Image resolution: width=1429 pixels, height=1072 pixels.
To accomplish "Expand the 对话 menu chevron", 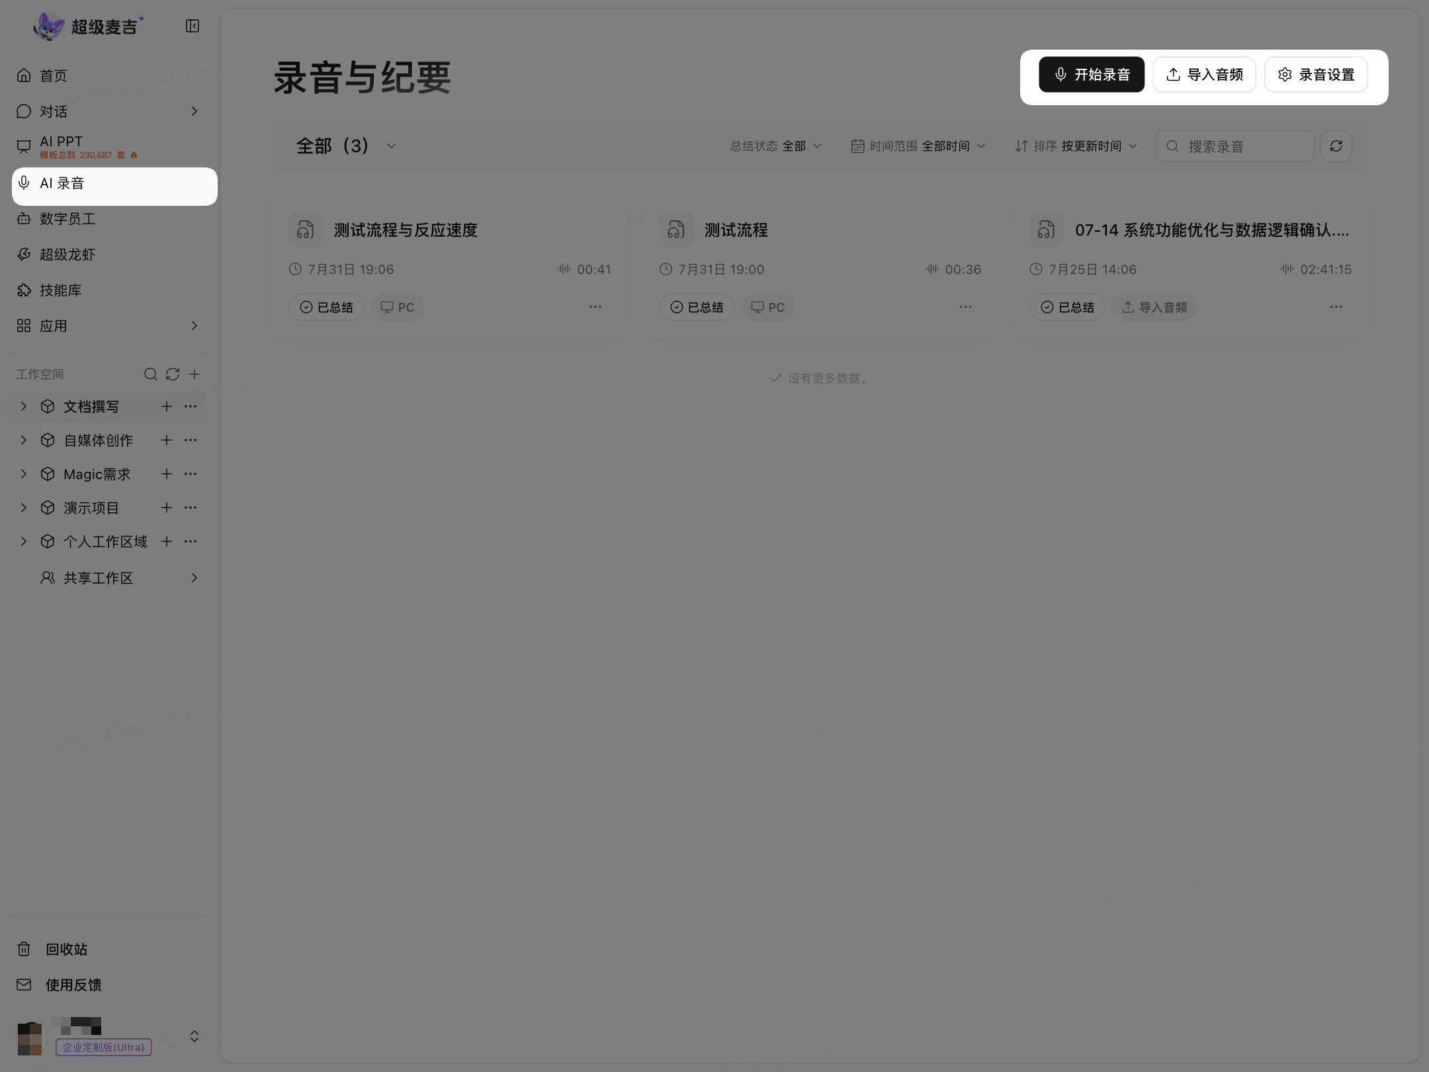I will pyautogui.click(x=194, y=111).
